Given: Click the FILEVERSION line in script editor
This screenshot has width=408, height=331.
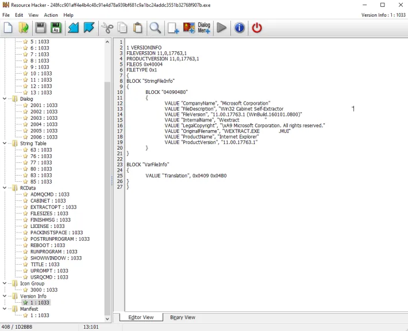Looking at the screenshot, I should (x=156, y=53).
